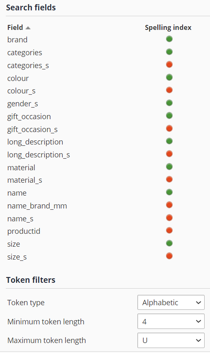
Task: Click the green status dot for gender_s
Action: click(169, 103)
